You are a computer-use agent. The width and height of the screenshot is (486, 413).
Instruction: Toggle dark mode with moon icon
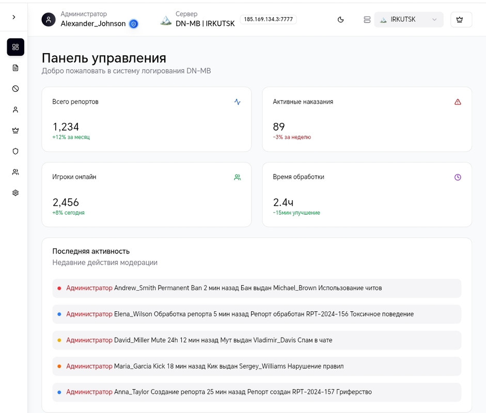pyautogui.click(x=341, y=20)
